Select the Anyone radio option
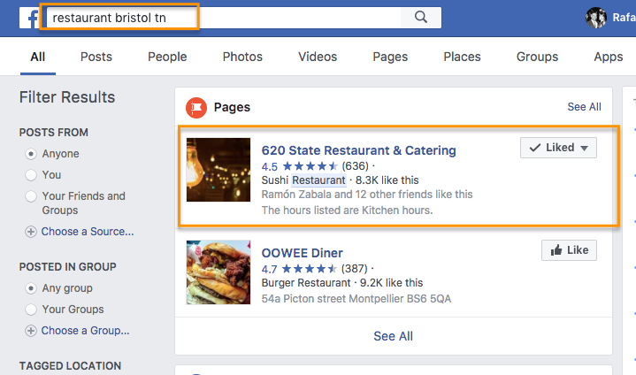636x375 pixels. coord(32,154)
